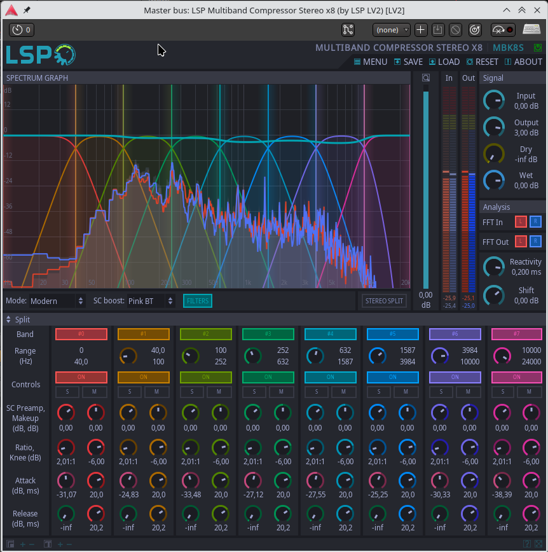Toggle the green power icon beside MBK8S
Image resolution: width=548 pixels, height=552 pixels.
537,48
